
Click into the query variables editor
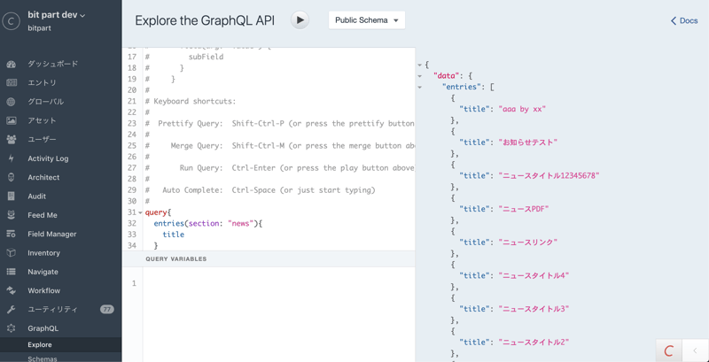tap(275, 310)
